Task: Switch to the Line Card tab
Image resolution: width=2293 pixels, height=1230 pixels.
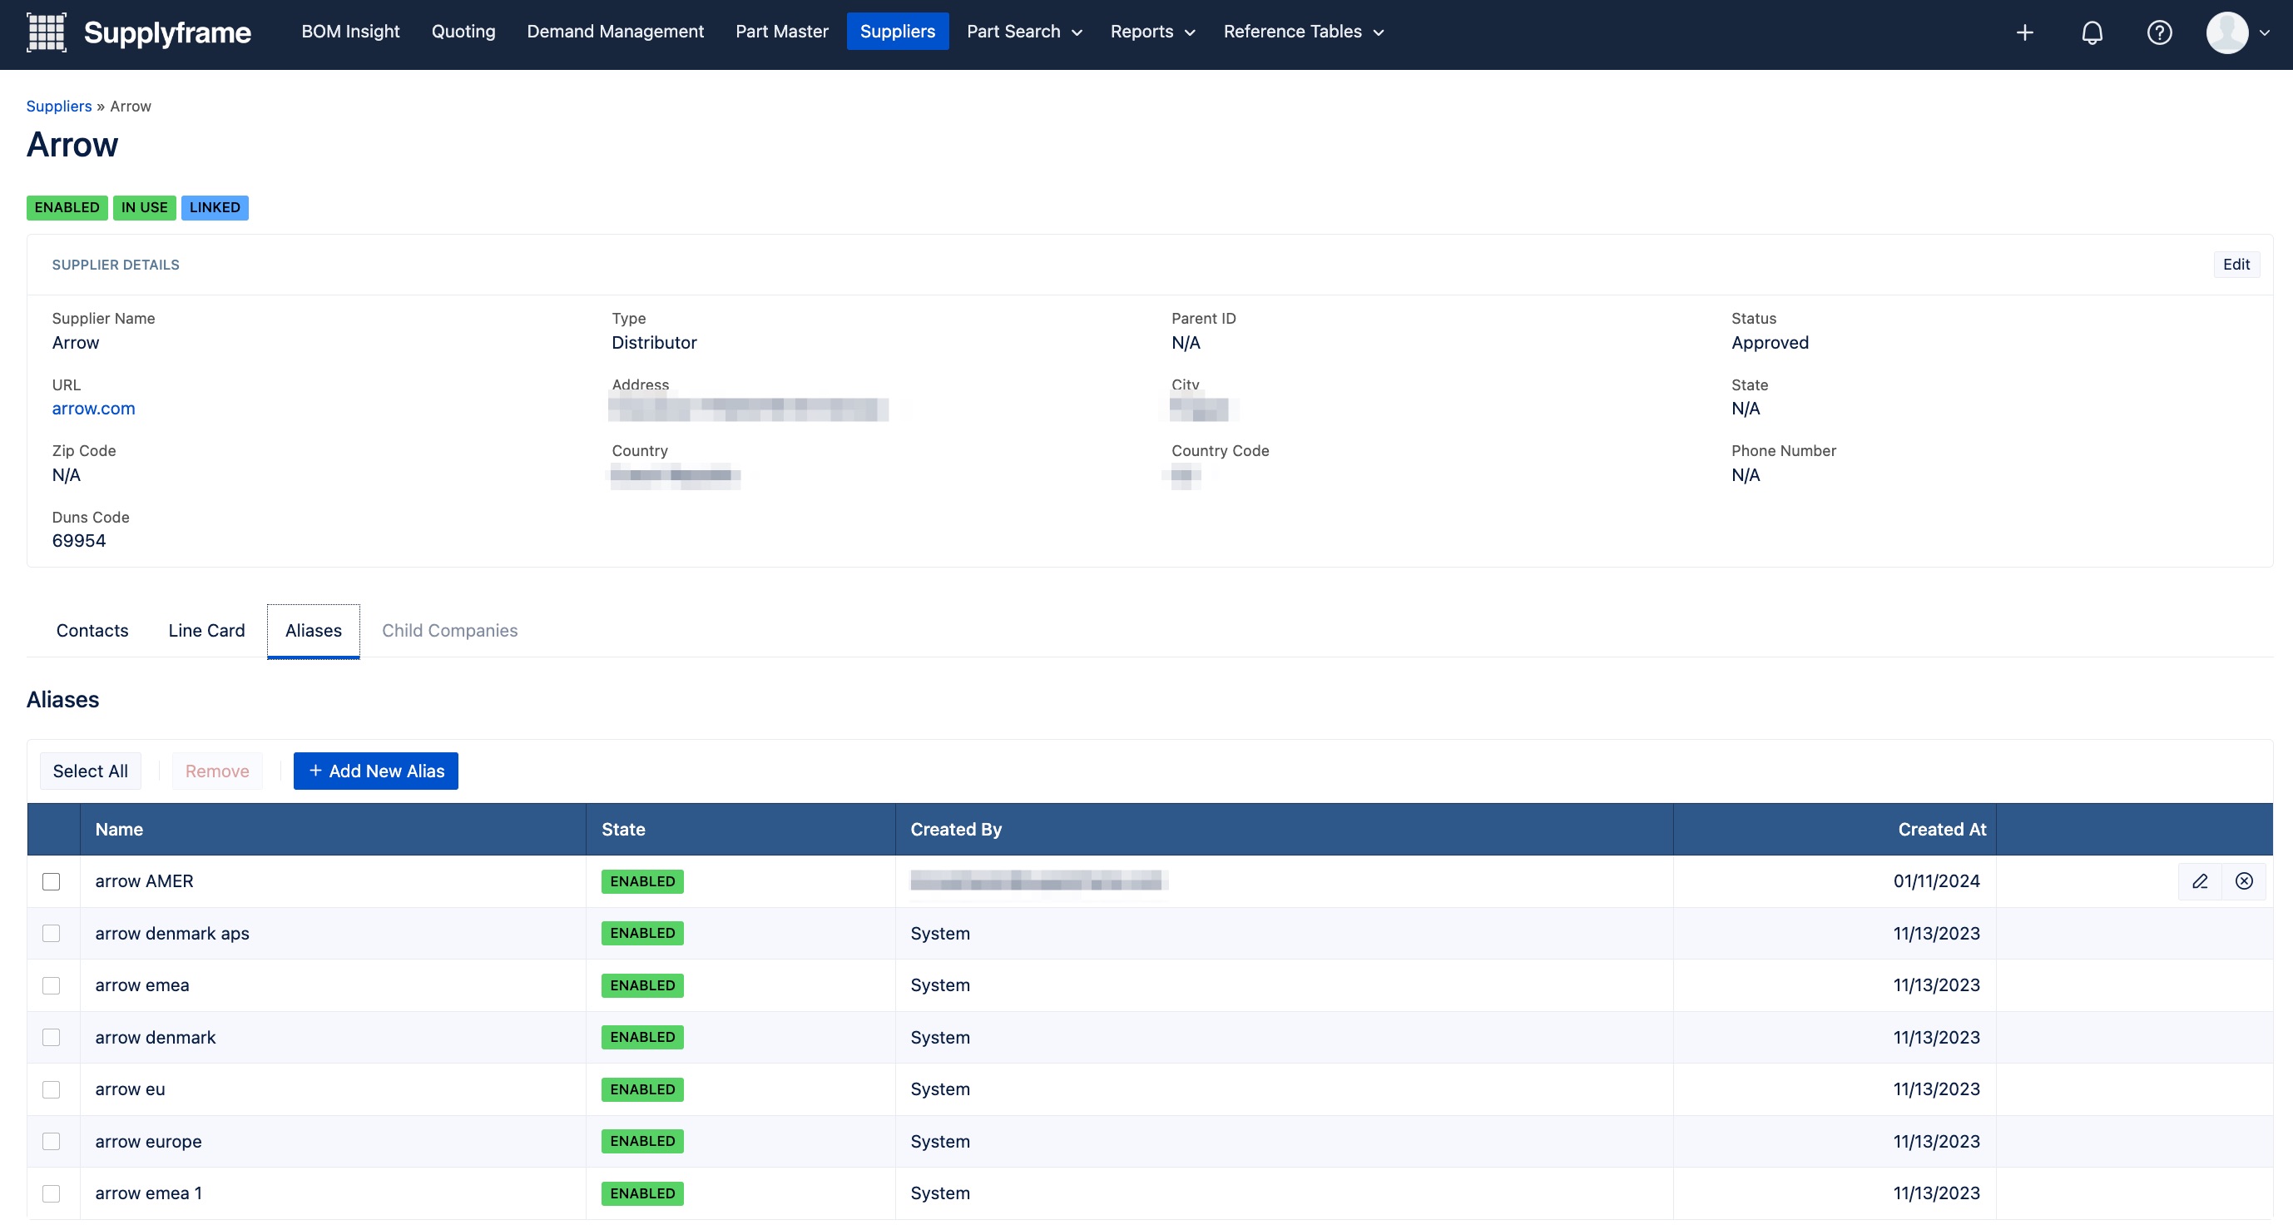Action: click(206, 631)
